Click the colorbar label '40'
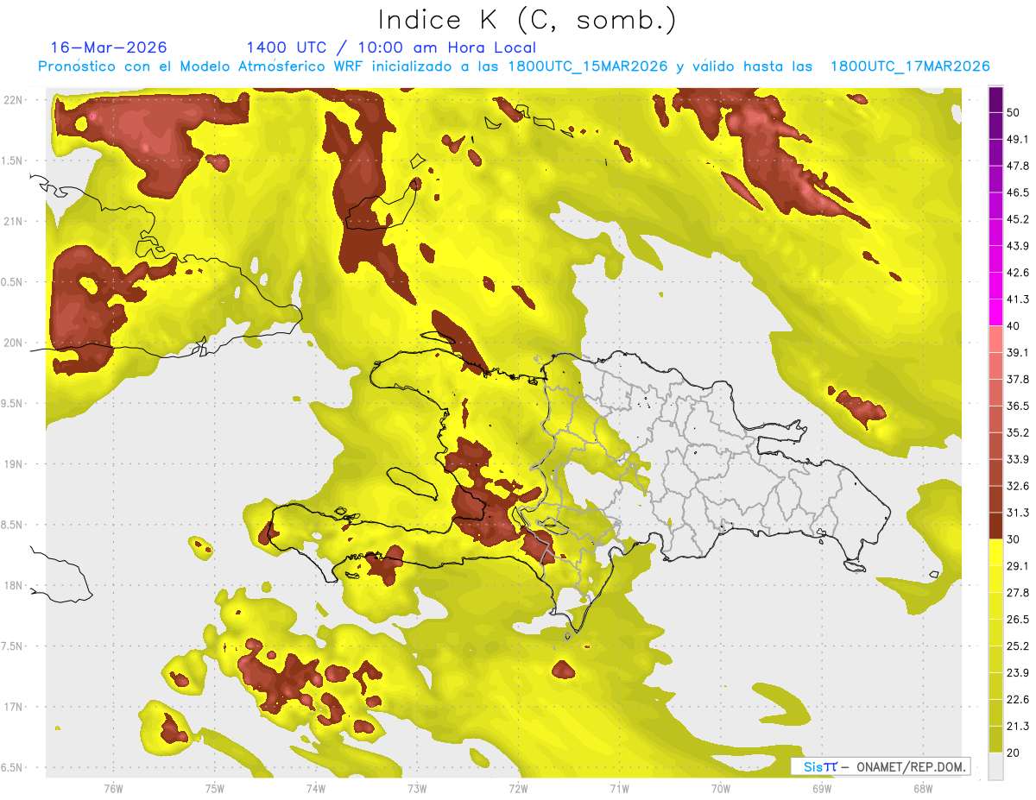 coord(1014,326)
